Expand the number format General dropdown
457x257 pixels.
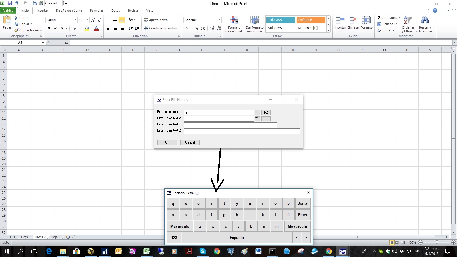(x=219, y=20)
